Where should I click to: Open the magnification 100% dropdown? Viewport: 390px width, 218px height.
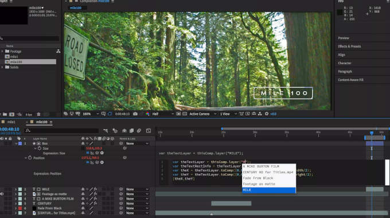(91, 114)
